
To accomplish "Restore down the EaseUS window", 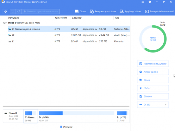I will tap(164, 2).
